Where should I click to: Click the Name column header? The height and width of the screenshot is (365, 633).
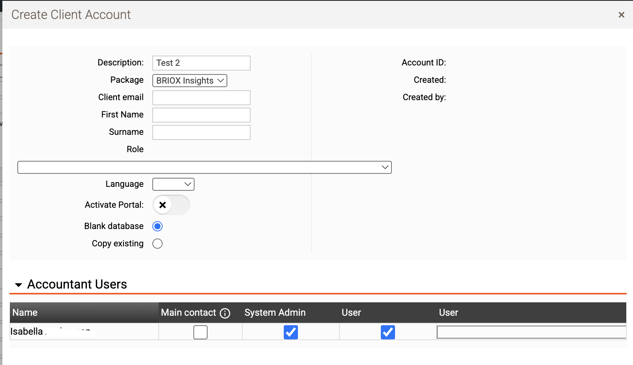point(25,313)
